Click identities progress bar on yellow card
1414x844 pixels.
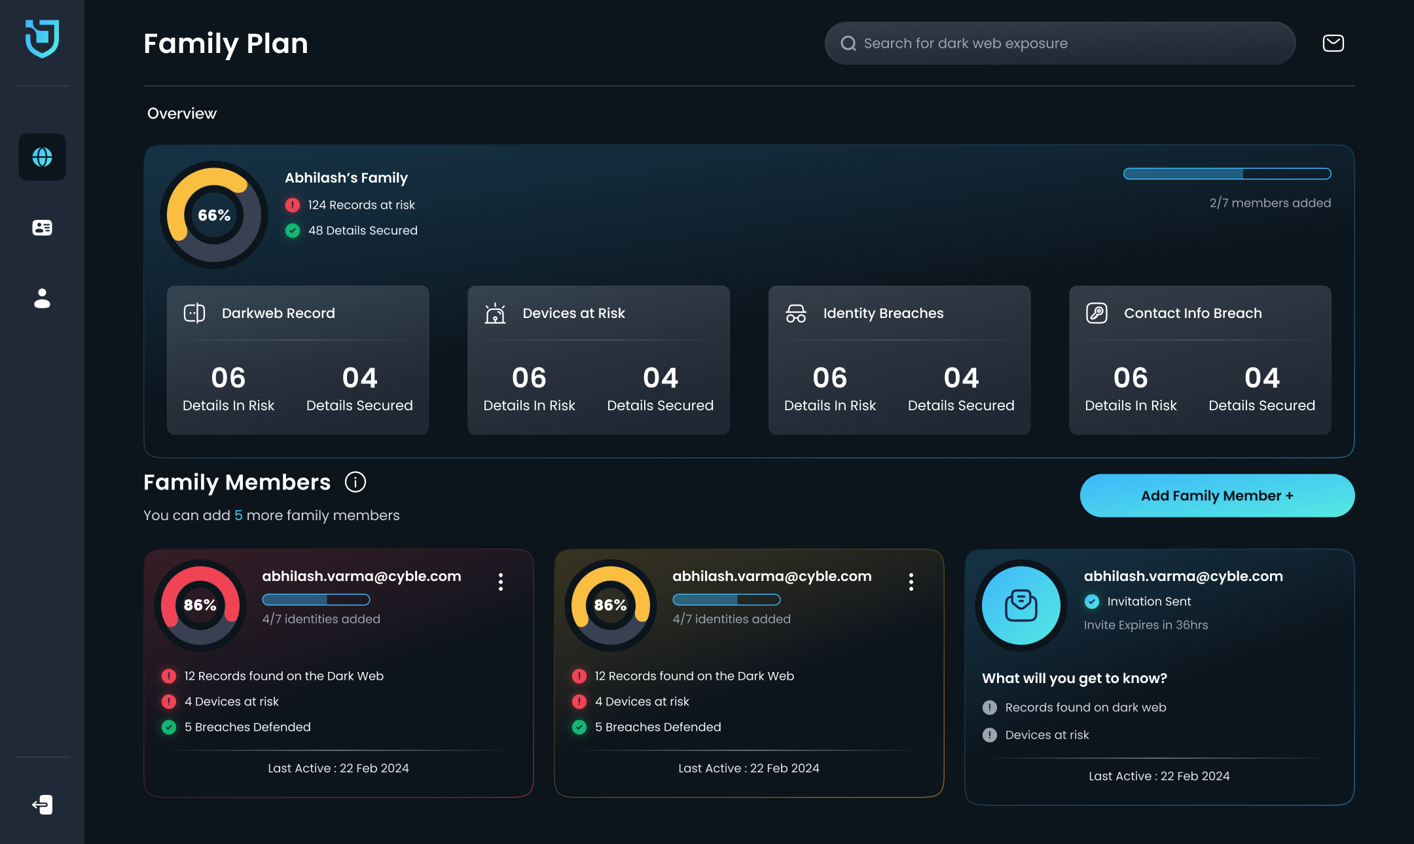click(727, 599)
